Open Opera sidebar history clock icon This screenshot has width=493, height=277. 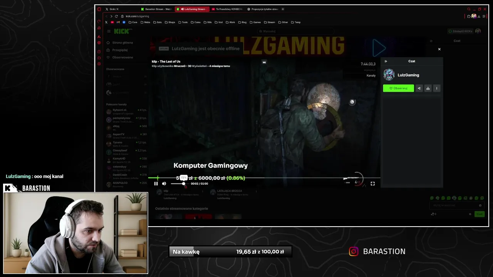[99, 52]
